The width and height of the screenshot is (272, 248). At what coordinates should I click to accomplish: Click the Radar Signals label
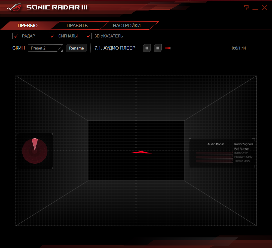click(244, 144)
